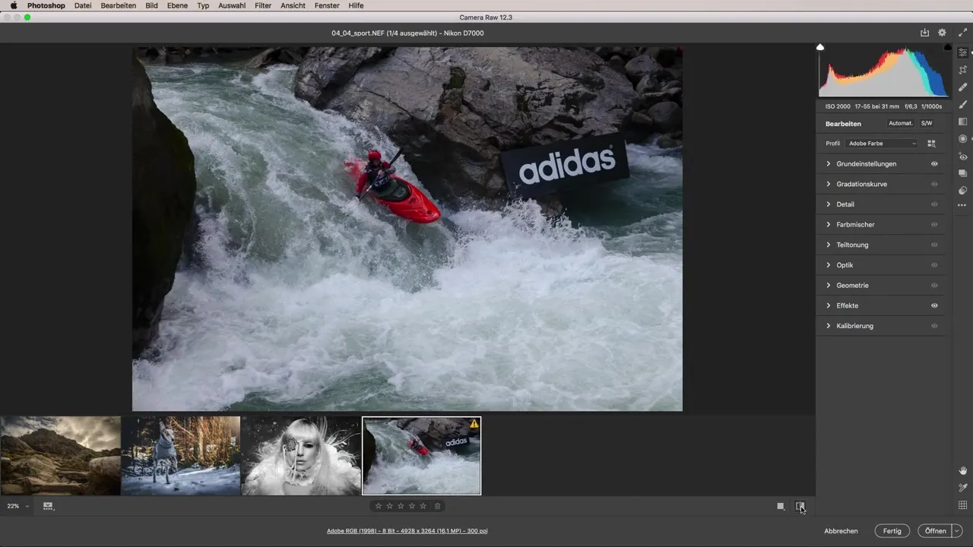Click the Fertig button
This screenshot has width=973, height=547.
pyautogui.click(x=892, y=531)
